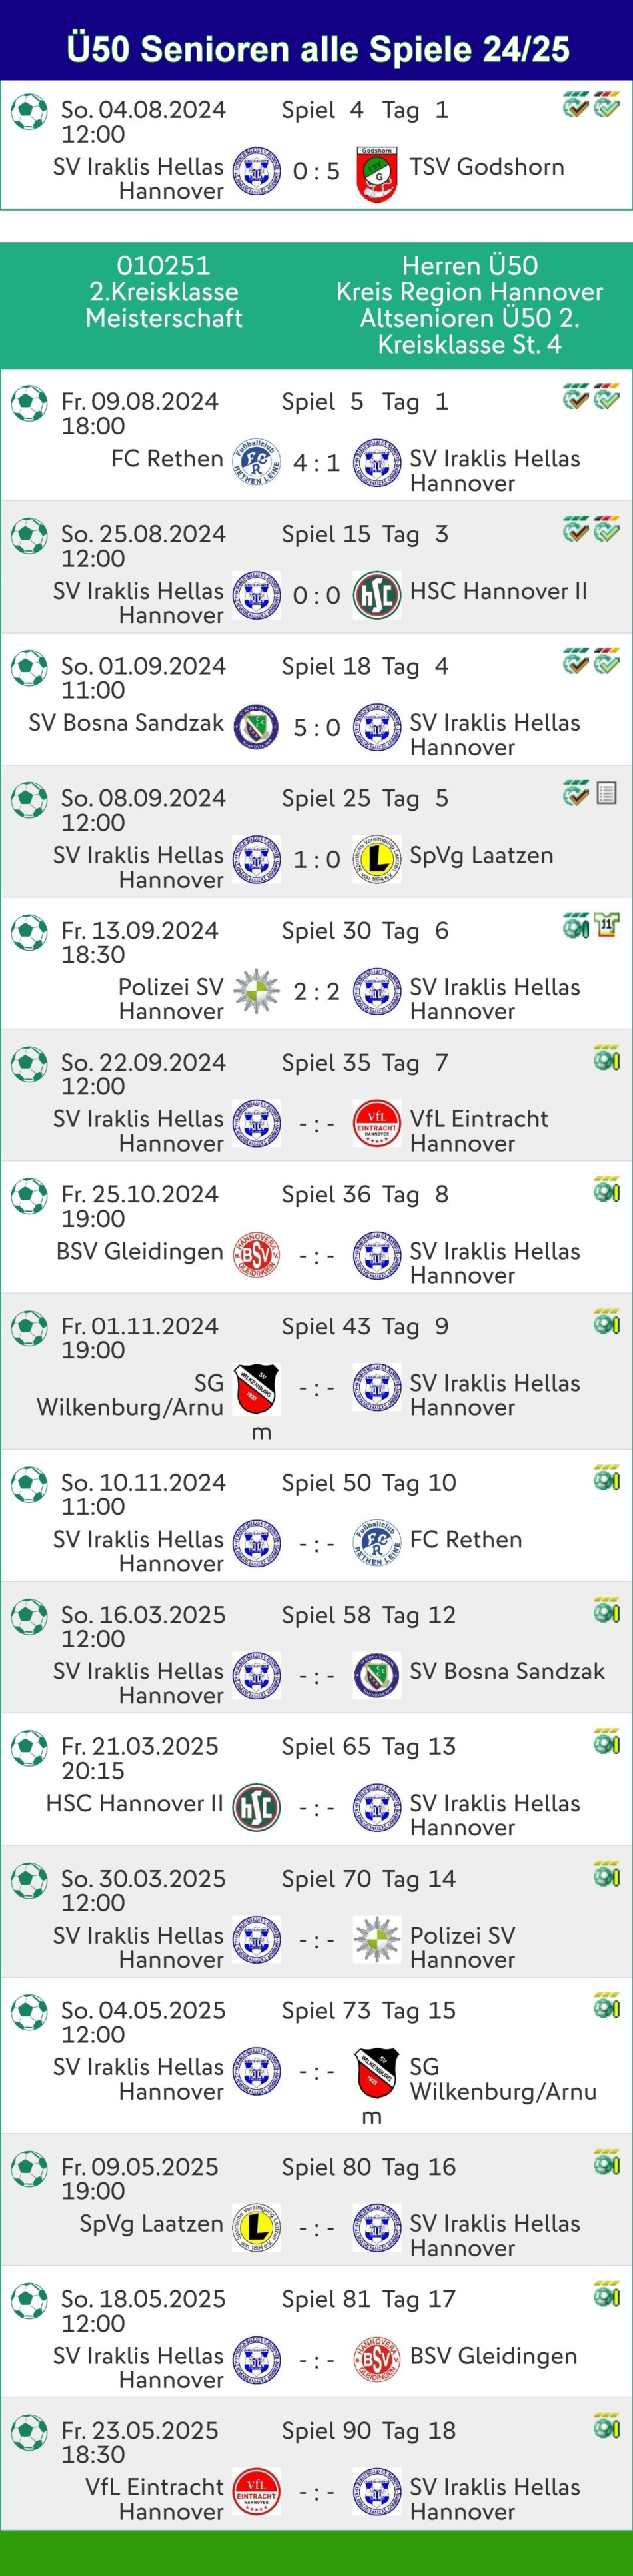Click the match status icon for Spiel 50

606,1479
